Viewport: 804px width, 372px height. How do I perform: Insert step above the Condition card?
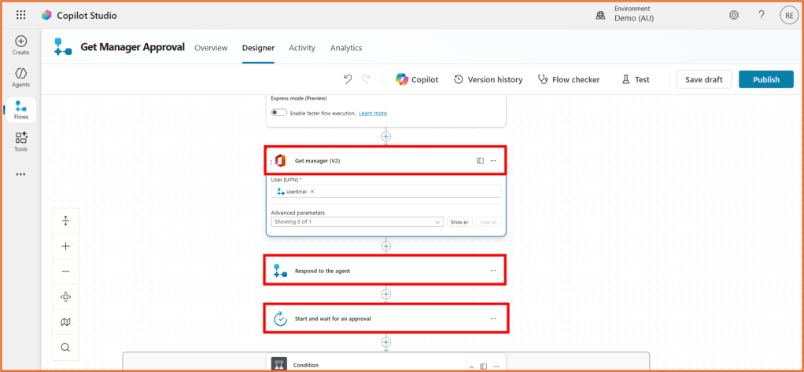pyautogui.click(x=386, y=342)
